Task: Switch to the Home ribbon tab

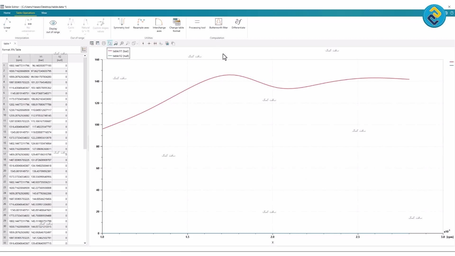Action: 7,13
